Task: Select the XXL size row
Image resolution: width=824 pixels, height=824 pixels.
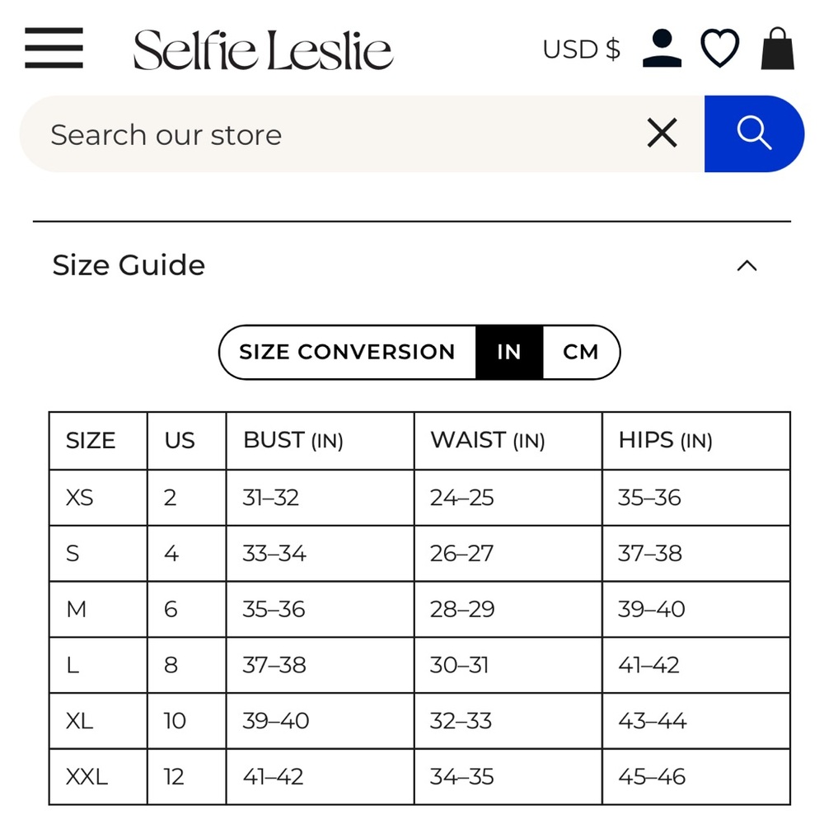Action: pos(419,776)
